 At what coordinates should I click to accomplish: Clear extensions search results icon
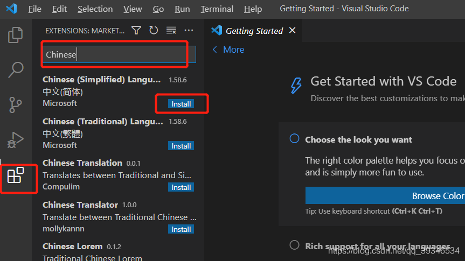[x=171, y=31]
